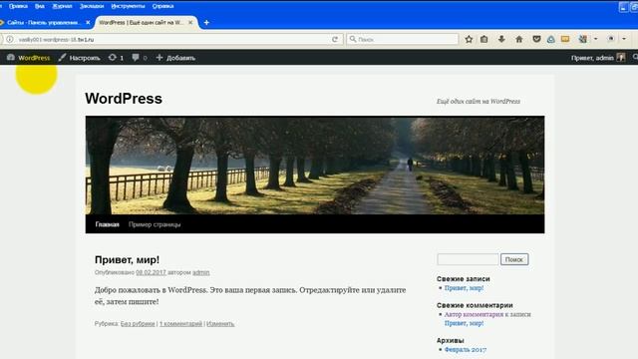Click the admin avatar in the admin bar
The width and height of the screenshot is (638, 359).
(620, 58)
